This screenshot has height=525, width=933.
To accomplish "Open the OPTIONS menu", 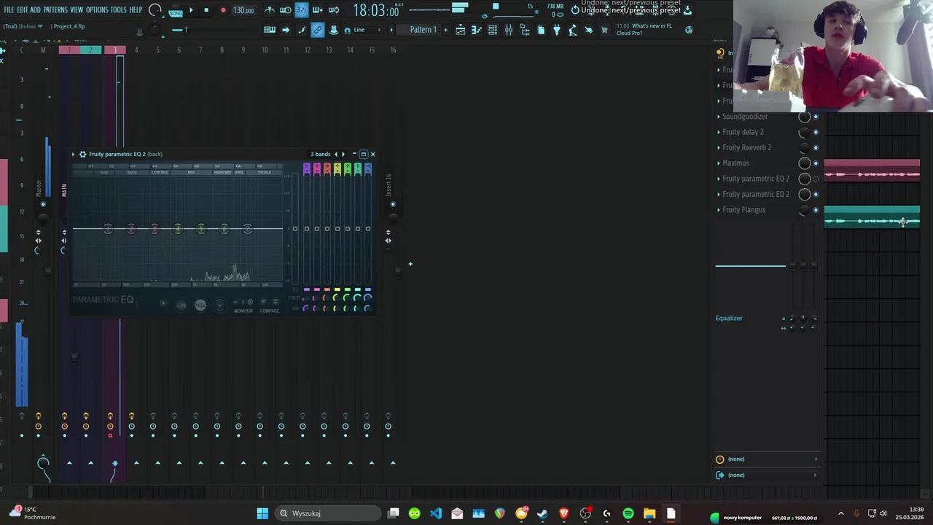I will pyautogui.click(x=97, y=10).
